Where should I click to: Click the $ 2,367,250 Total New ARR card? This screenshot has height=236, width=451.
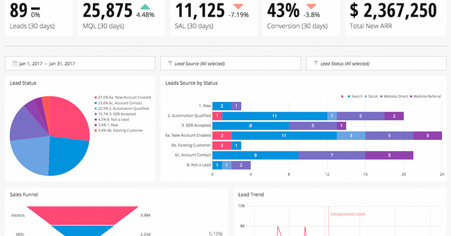[x=396, y=18]
